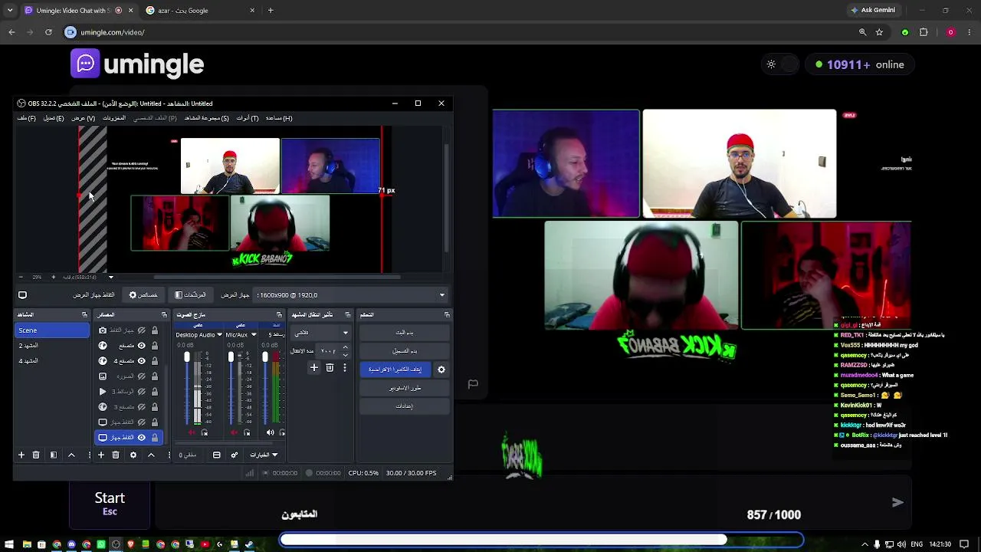Select the Scene item in Scenes list
The width and height of the screenshot is (981, 552).
pyautogui.click(x=52, y=330)
